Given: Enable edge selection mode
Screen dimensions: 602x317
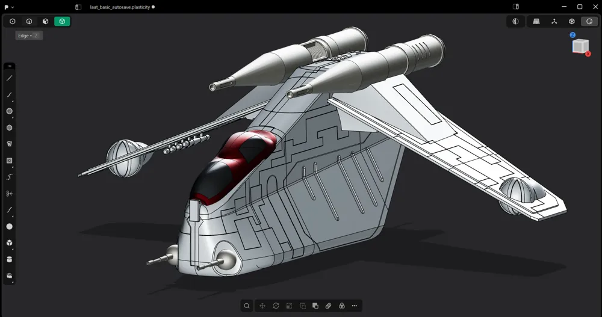Looking at the screenshot, I should tap(29, 22).
